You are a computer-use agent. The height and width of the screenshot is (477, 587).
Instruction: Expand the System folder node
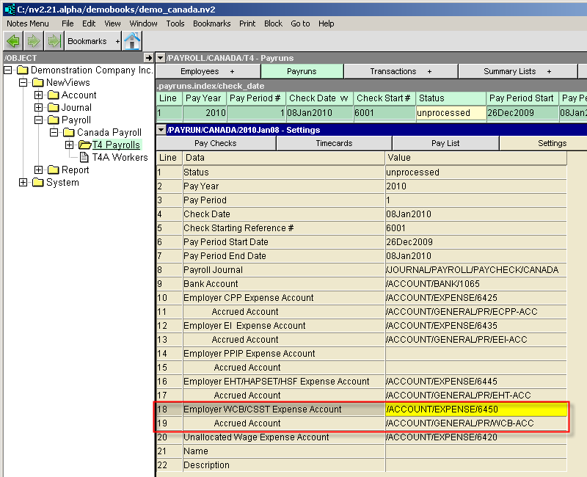click(23, 183)
